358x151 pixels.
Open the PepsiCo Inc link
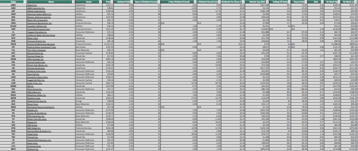(32, 110)
